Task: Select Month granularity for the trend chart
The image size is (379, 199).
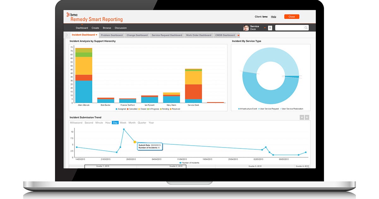Action: click(132, 123)
